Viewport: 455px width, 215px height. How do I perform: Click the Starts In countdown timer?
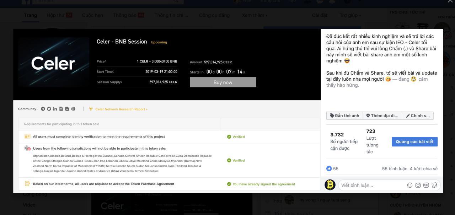218,72
